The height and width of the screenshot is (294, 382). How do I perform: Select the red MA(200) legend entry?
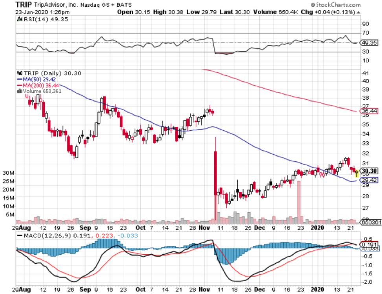click(x=40, y=85)
